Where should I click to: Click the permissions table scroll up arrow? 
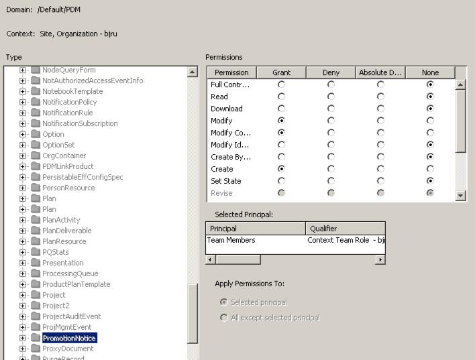(x=460, y=84)
